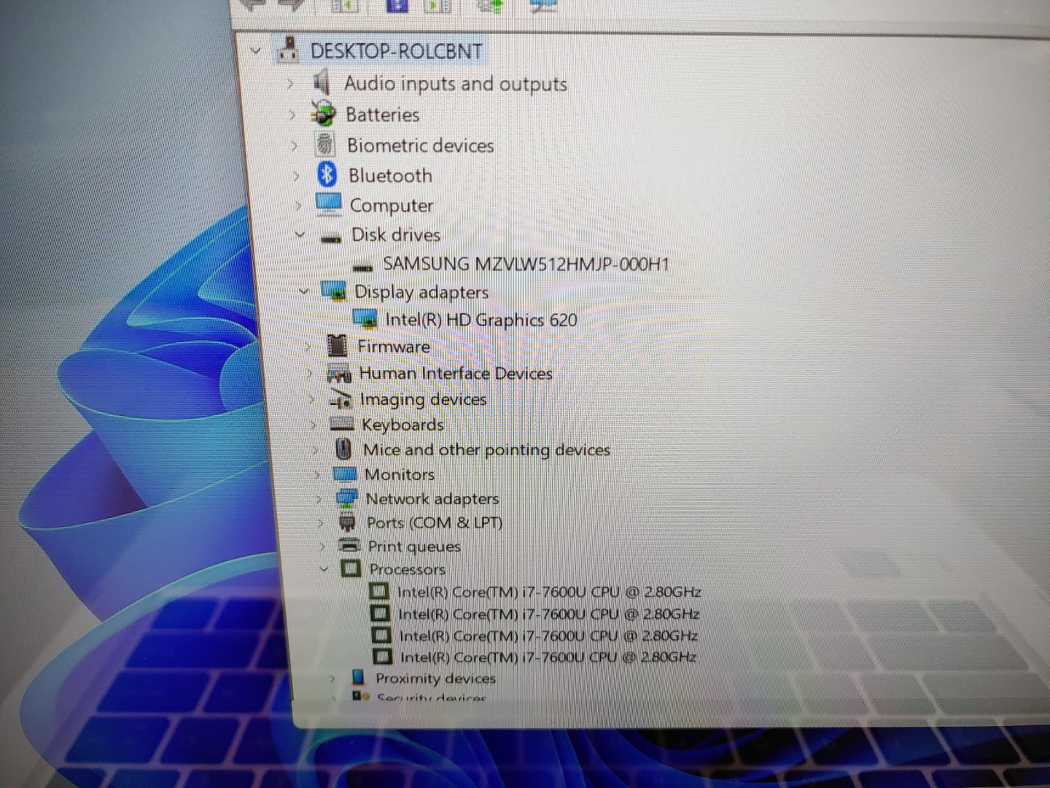1050x788 pixels.
Task: Click the Display adapters category icon
Action: point(333,291)
